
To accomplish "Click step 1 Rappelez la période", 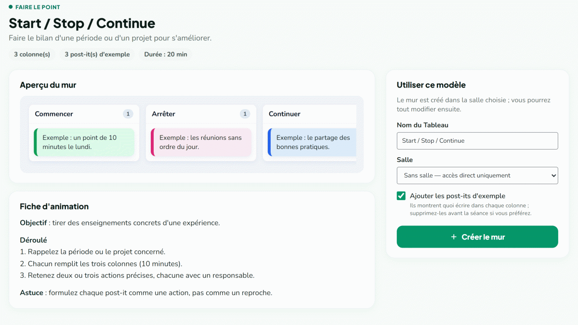I will click(x=93, y=251).
